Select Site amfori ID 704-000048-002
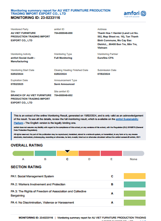Image resolution: width=161 pixels, height=221 pixels. tap(63, 95)
